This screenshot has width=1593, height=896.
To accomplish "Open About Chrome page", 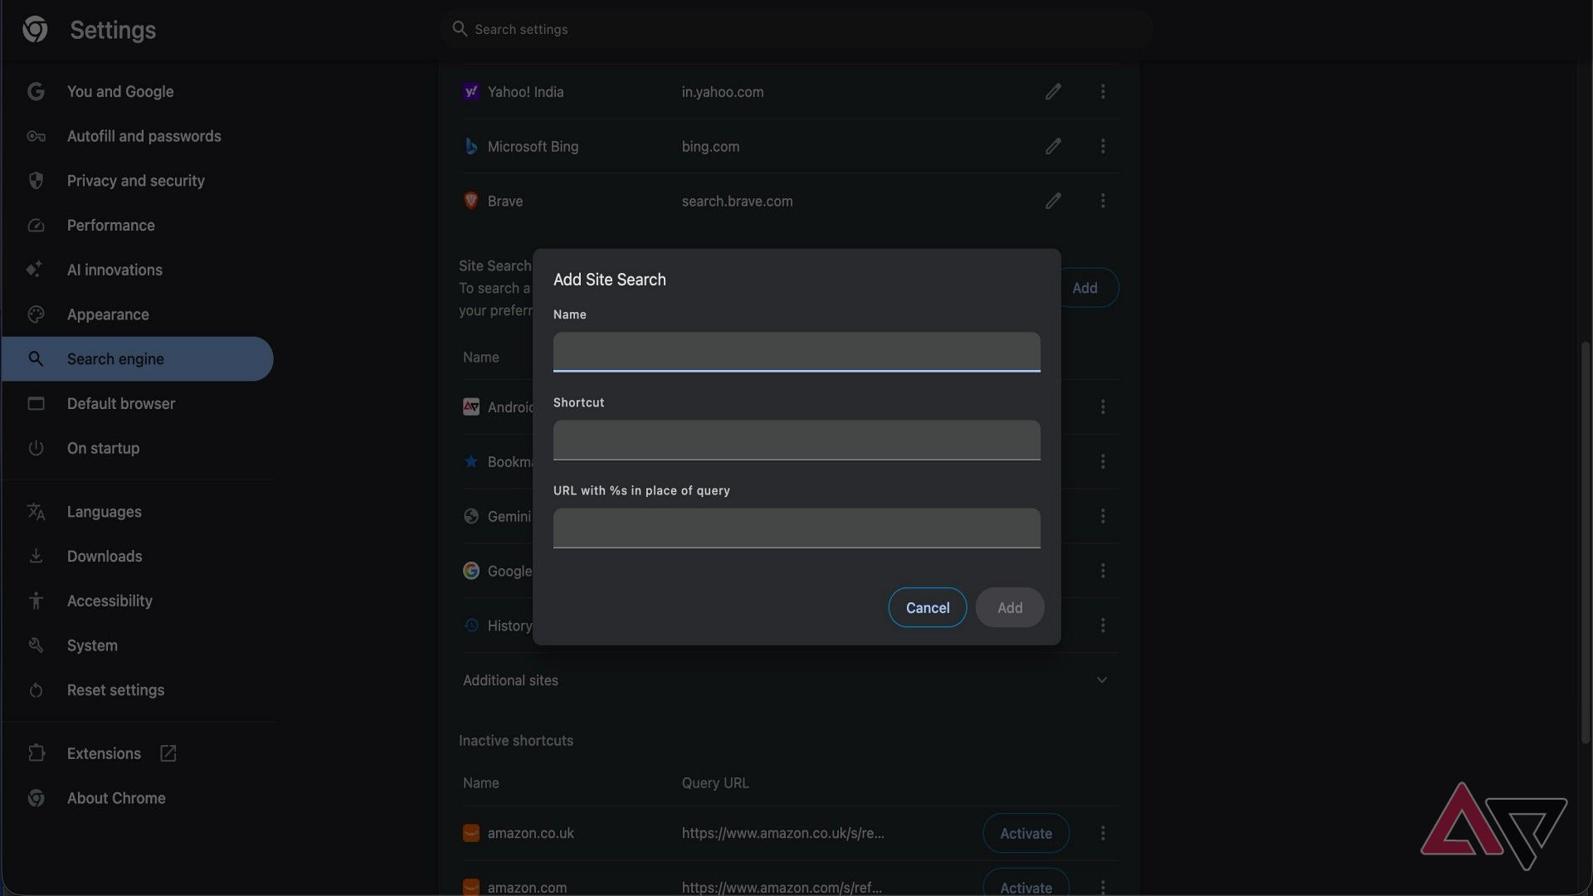I will pyautogui.click(x=138, y=798).
